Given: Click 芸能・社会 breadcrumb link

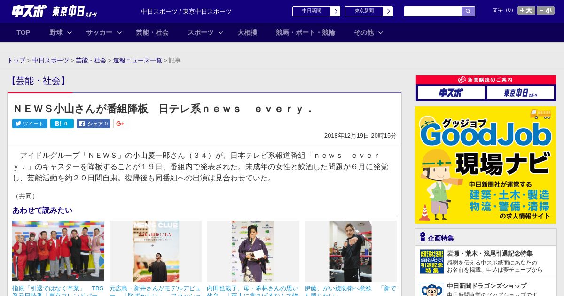Looking at the screenshot, I should [91, 61].
